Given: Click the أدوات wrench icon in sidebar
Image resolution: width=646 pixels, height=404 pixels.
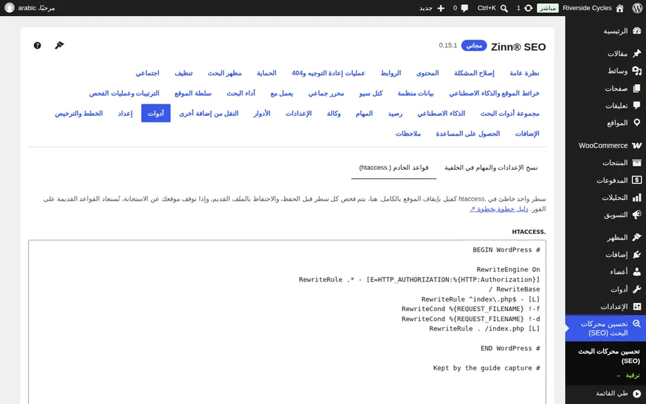Looking at the screenshot, I should (x=637, y=290).
